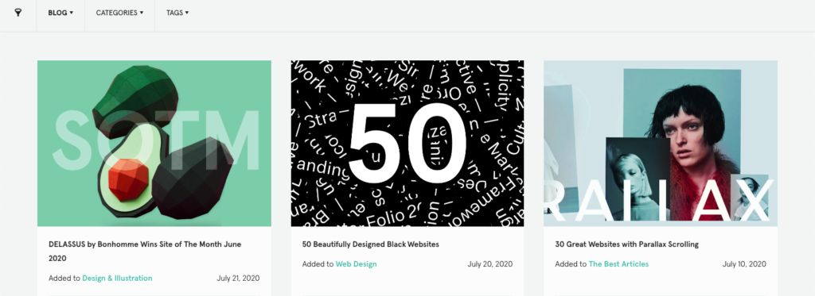
Task: Click the July 20, 2020 date
Action: point(490,264)
